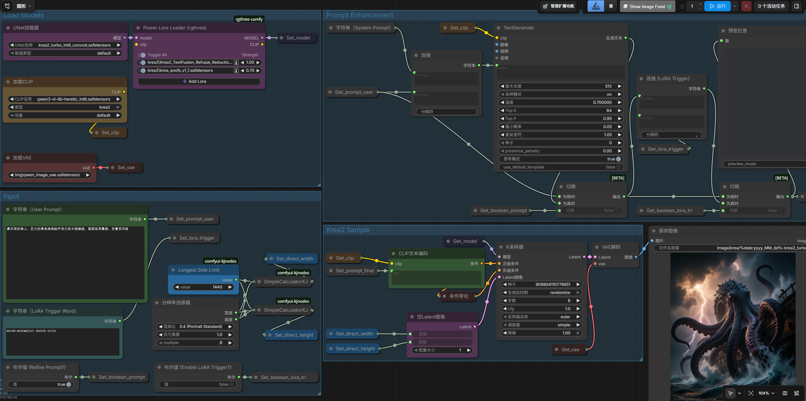Click the generated kraken image preview

coord(732,327)
